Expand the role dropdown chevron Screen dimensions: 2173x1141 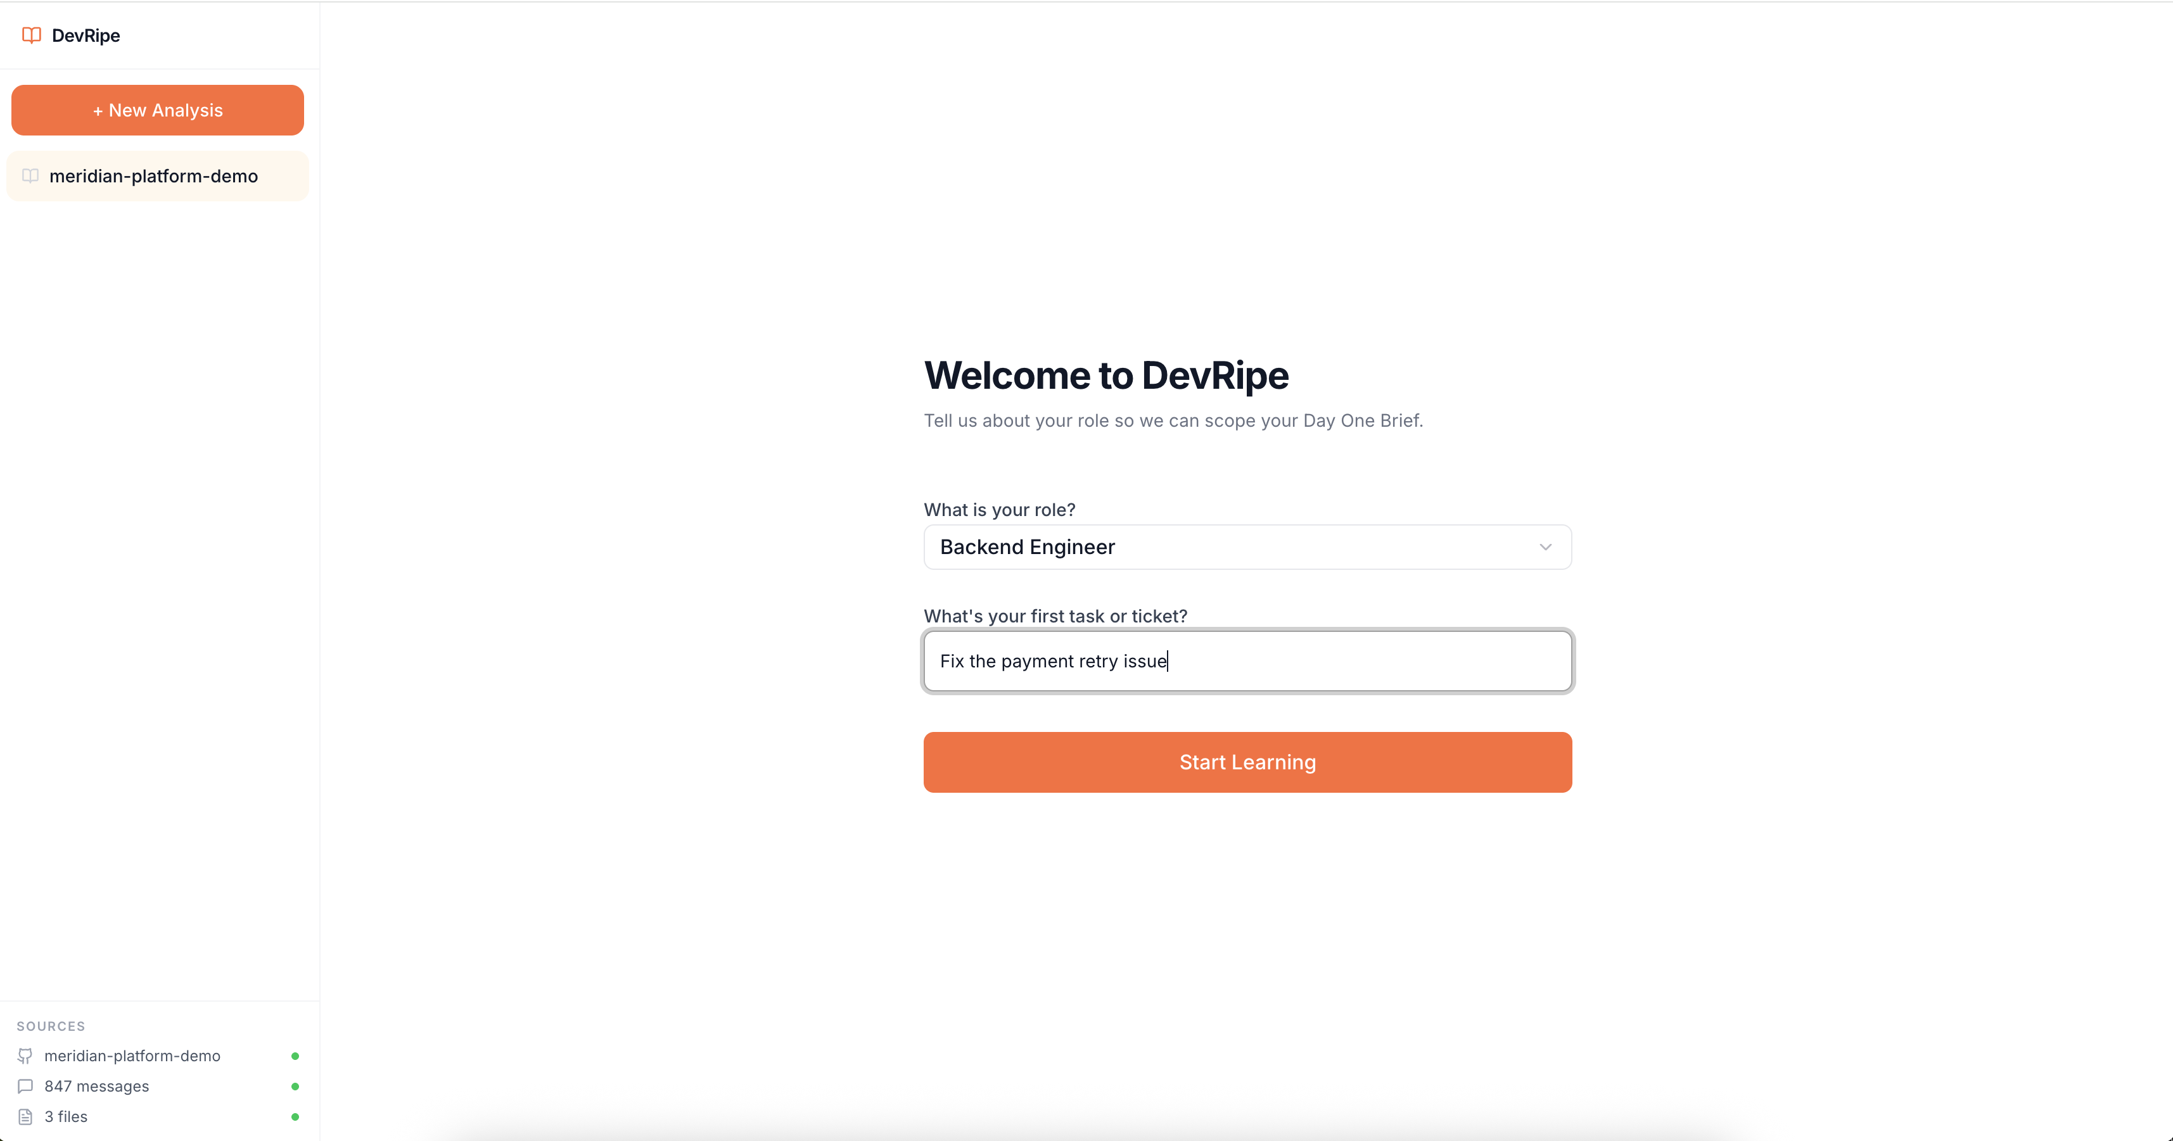tap(1545, 547)
